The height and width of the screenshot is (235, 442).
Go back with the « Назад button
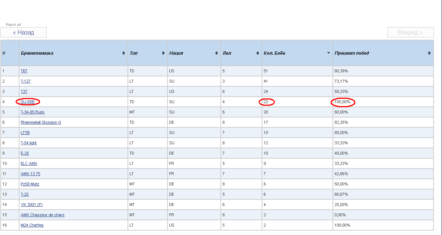24,32
